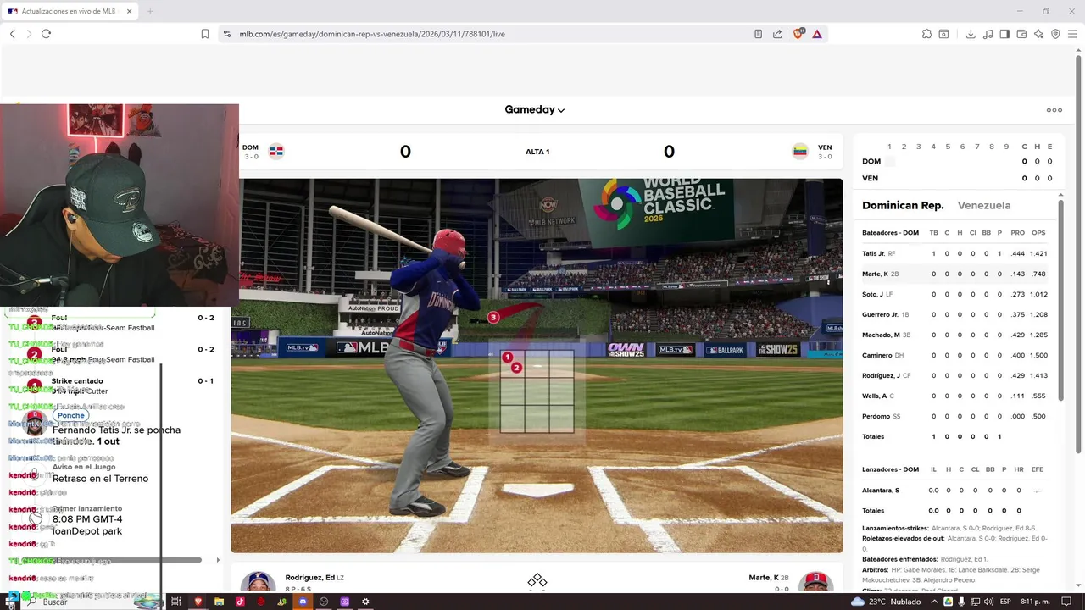Screen dimensions: 1085x610
Task: Click pitch marker 3 outside strike zone
Action: tap(493, 317)
